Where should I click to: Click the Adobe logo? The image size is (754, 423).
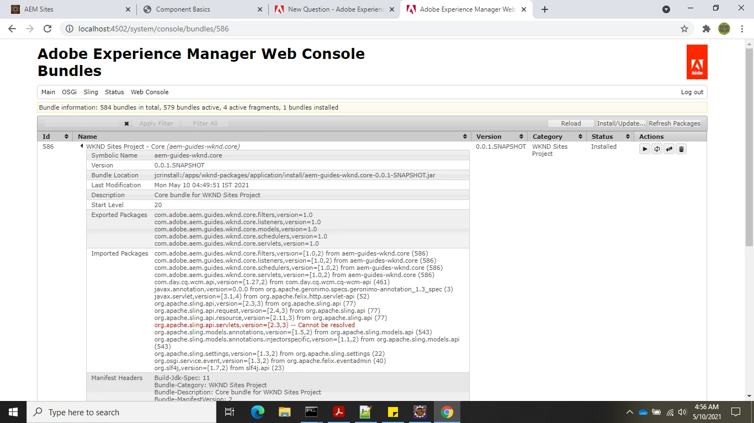coord(697,62)
